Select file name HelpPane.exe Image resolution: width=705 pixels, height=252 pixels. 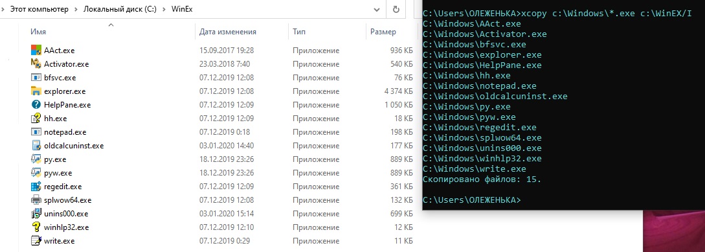pos(67,105)
